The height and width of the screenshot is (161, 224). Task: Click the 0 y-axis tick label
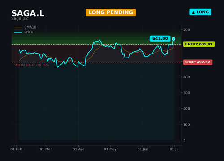point(185,140)
